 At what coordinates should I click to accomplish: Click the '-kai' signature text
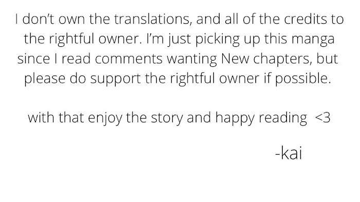(x=289, y=153)
